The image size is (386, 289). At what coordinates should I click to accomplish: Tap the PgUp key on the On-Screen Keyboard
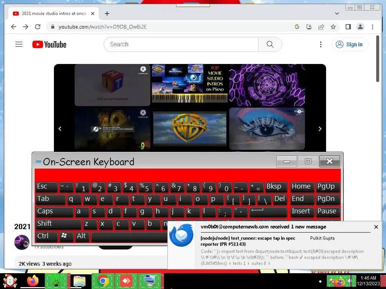pos(328,187)
